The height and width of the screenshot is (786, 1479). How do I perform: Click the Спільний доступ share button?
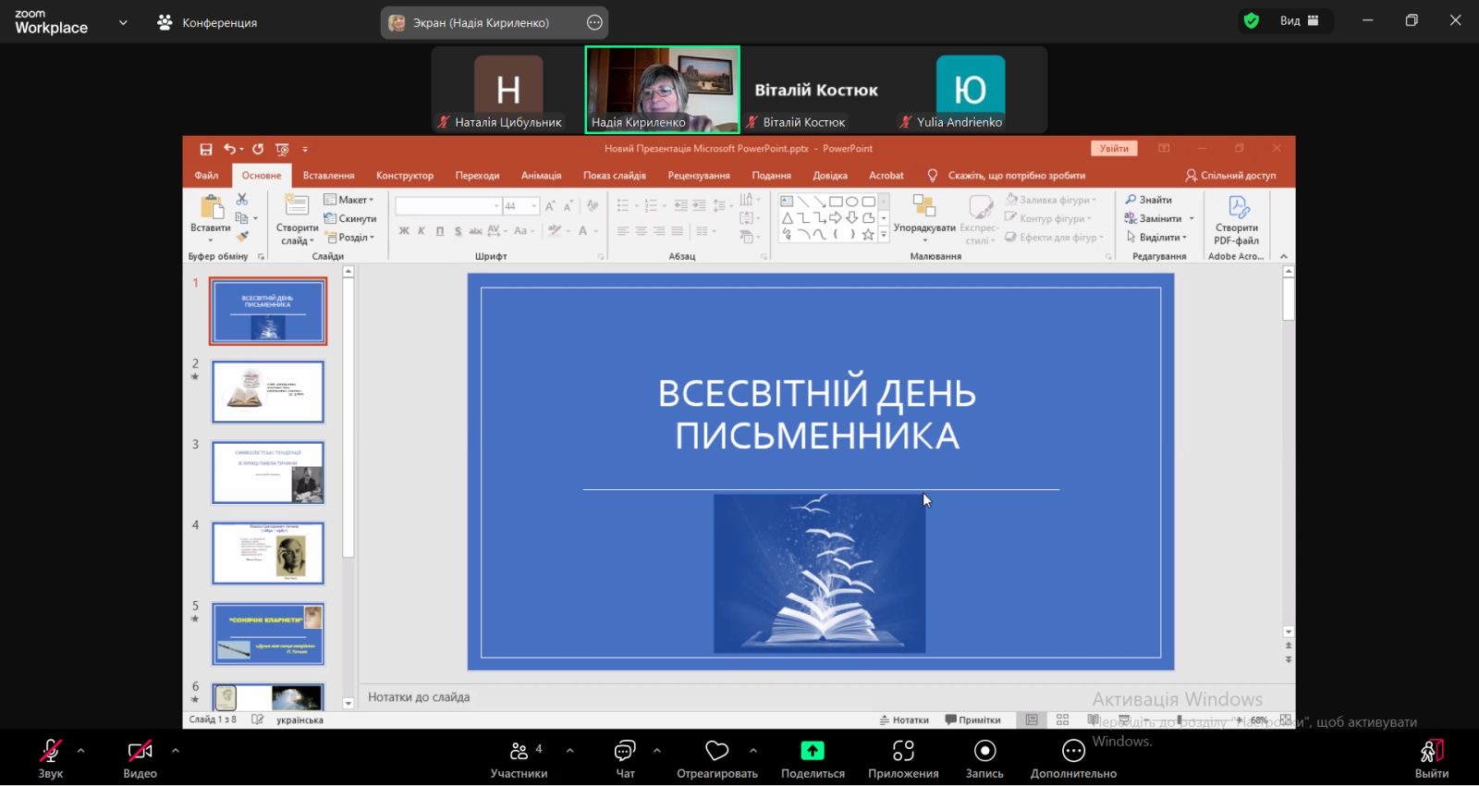click(1230, 176)
